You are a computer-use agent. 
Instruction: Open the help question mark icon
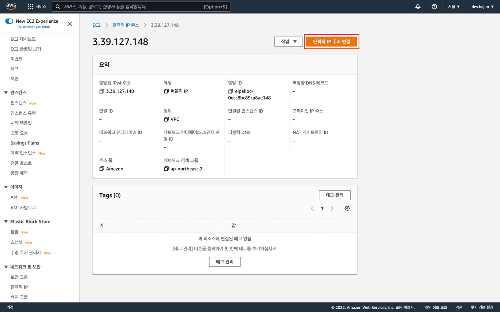pos(434,7)
